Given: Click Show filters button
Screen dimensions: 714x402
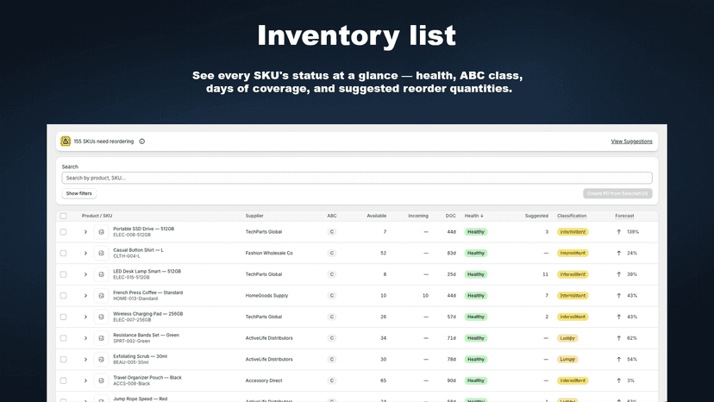Looking at the screenshot, I should (x=78, y=194).
